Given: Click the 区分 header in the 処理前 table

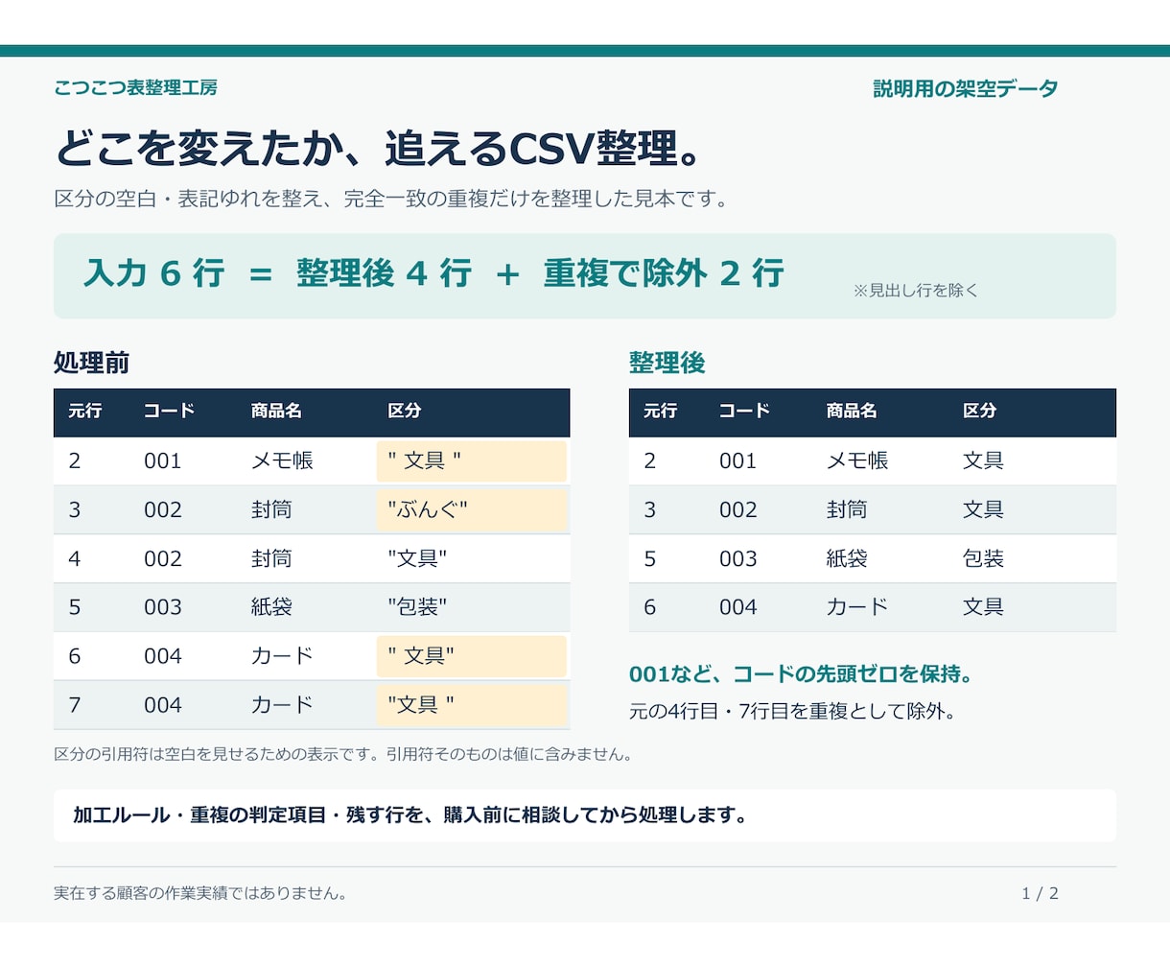Looking at the screenshot, I should [404, 411].
